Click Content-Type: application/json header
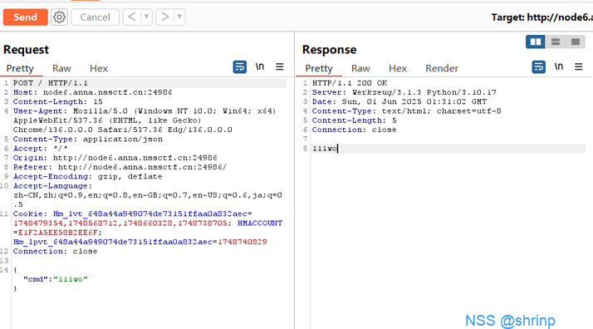This screenshot has width=593, height=329. point(88,140)
